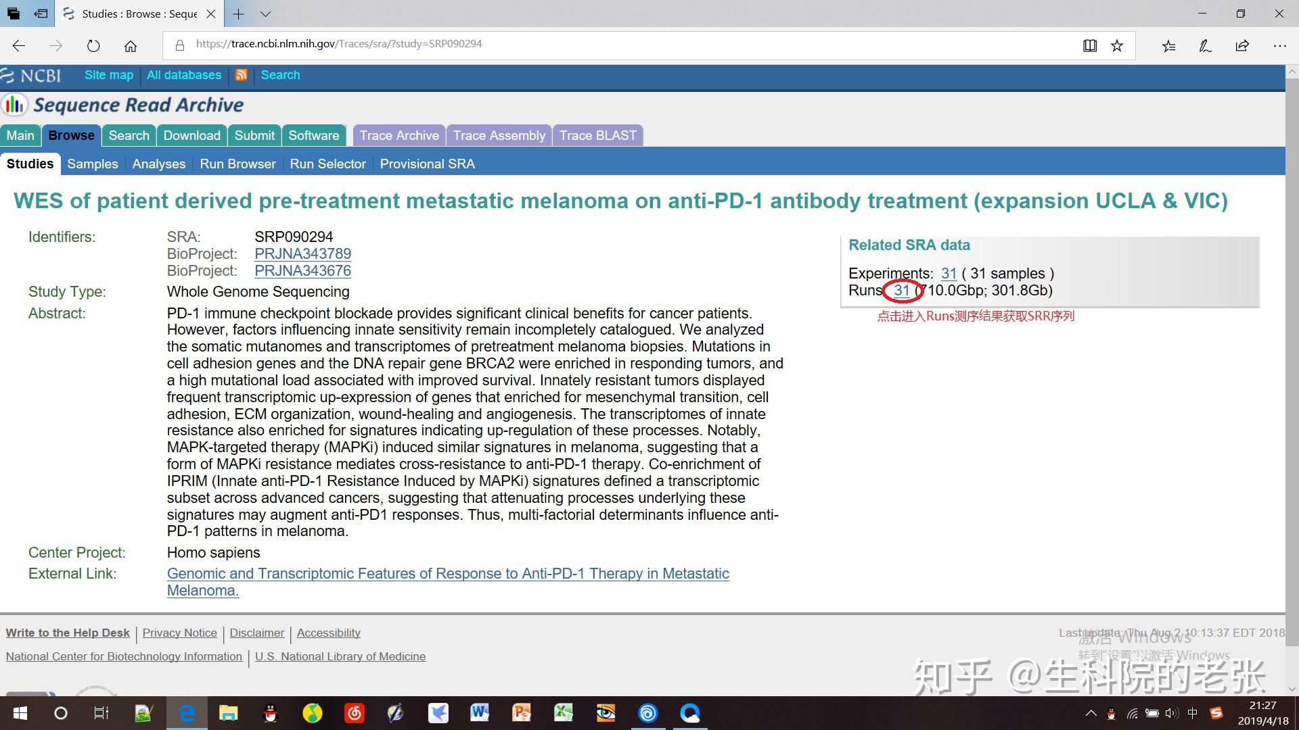Click the circled 31 Runs link
This screenshot has height=730, width=1299.
point(902,290)
